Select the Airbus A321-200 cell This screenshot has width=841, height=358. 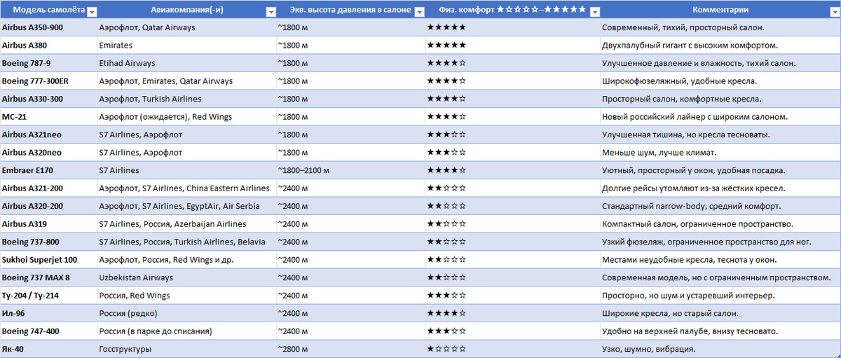[48, 188]
